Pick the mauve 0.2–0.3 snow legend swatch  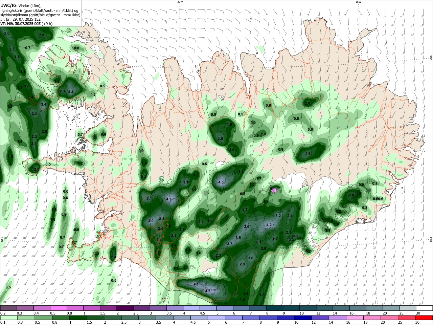tap(8, 308)
